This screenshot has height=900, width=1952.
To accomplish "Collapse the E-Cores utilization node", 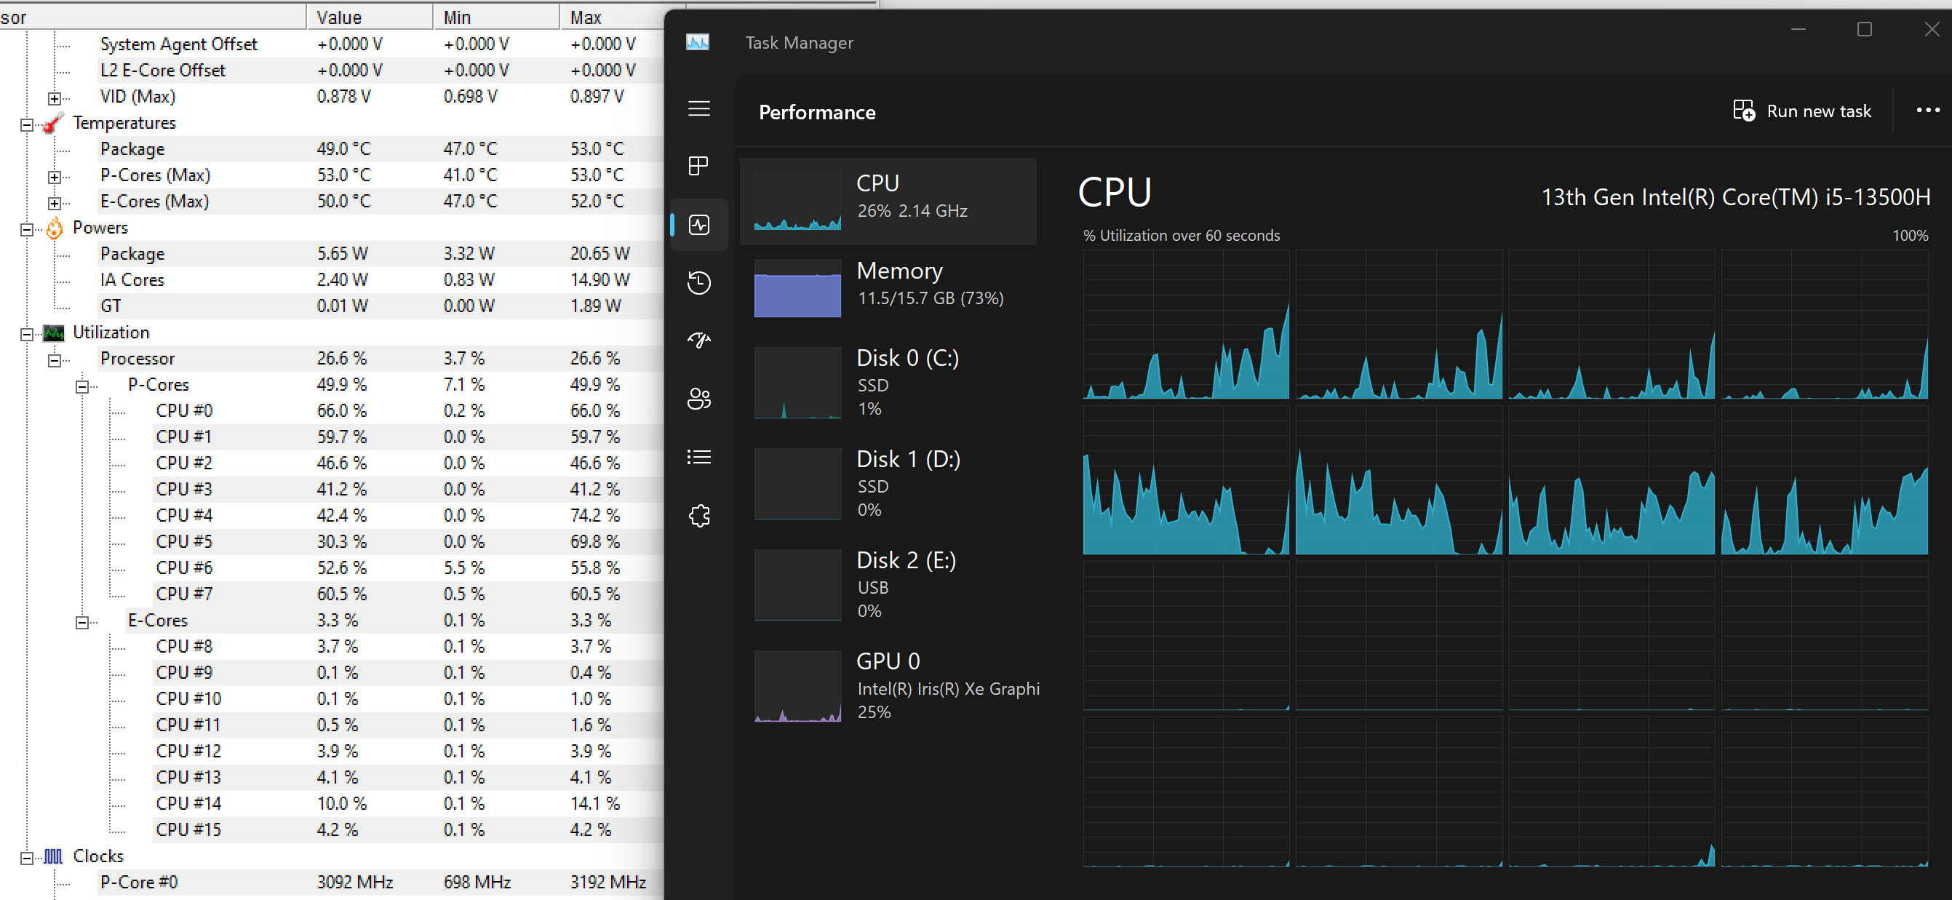I will point(81,623).
